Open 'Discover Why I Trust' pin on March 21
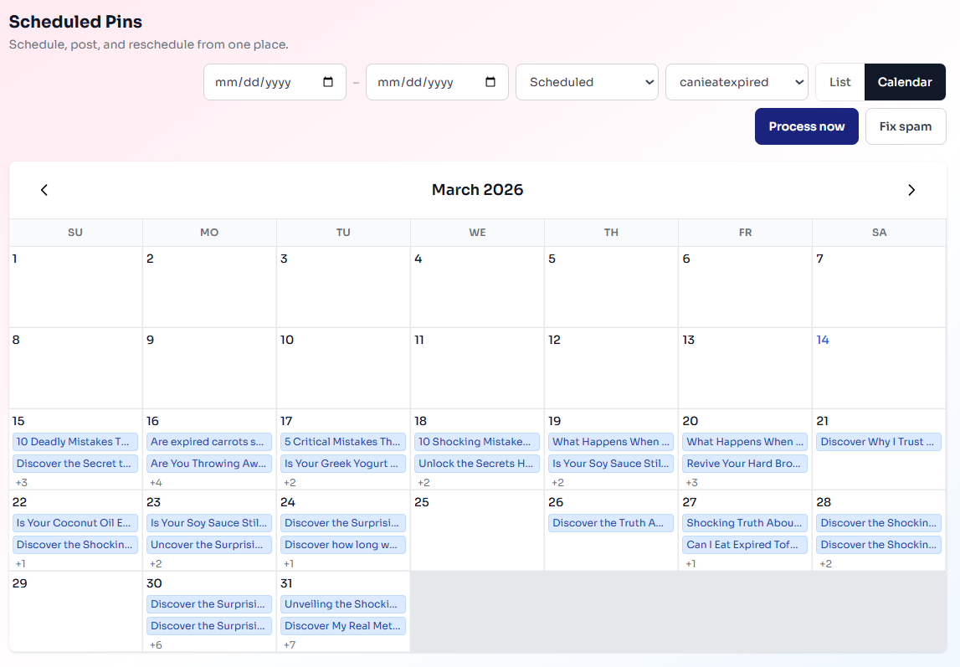 [x=879, y=442]
